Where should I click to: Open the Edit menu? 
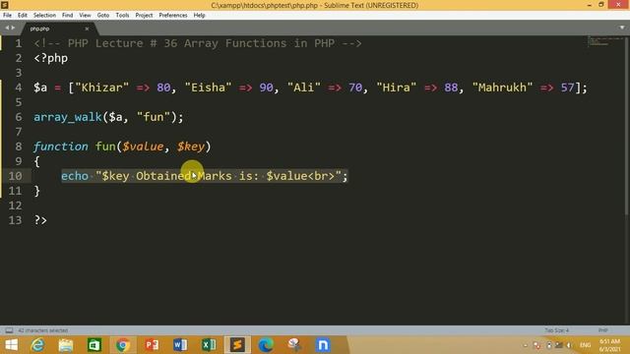coord(22,16)
